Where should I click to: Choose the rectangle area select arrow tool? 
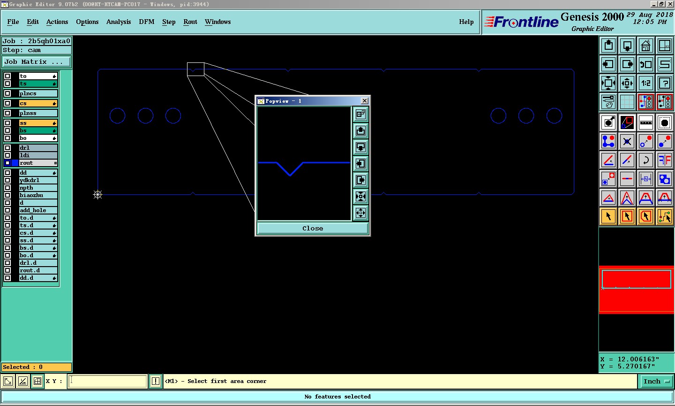627,216
